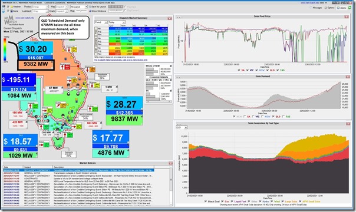Screen dimensions: 356x212
Task: Follow the in-depth historical analysis link
Action: tap(121, 60)
